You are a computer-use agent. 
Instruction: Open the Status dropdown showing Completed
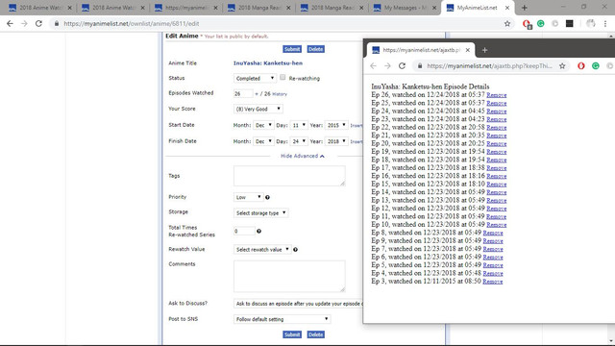(255, 78)
